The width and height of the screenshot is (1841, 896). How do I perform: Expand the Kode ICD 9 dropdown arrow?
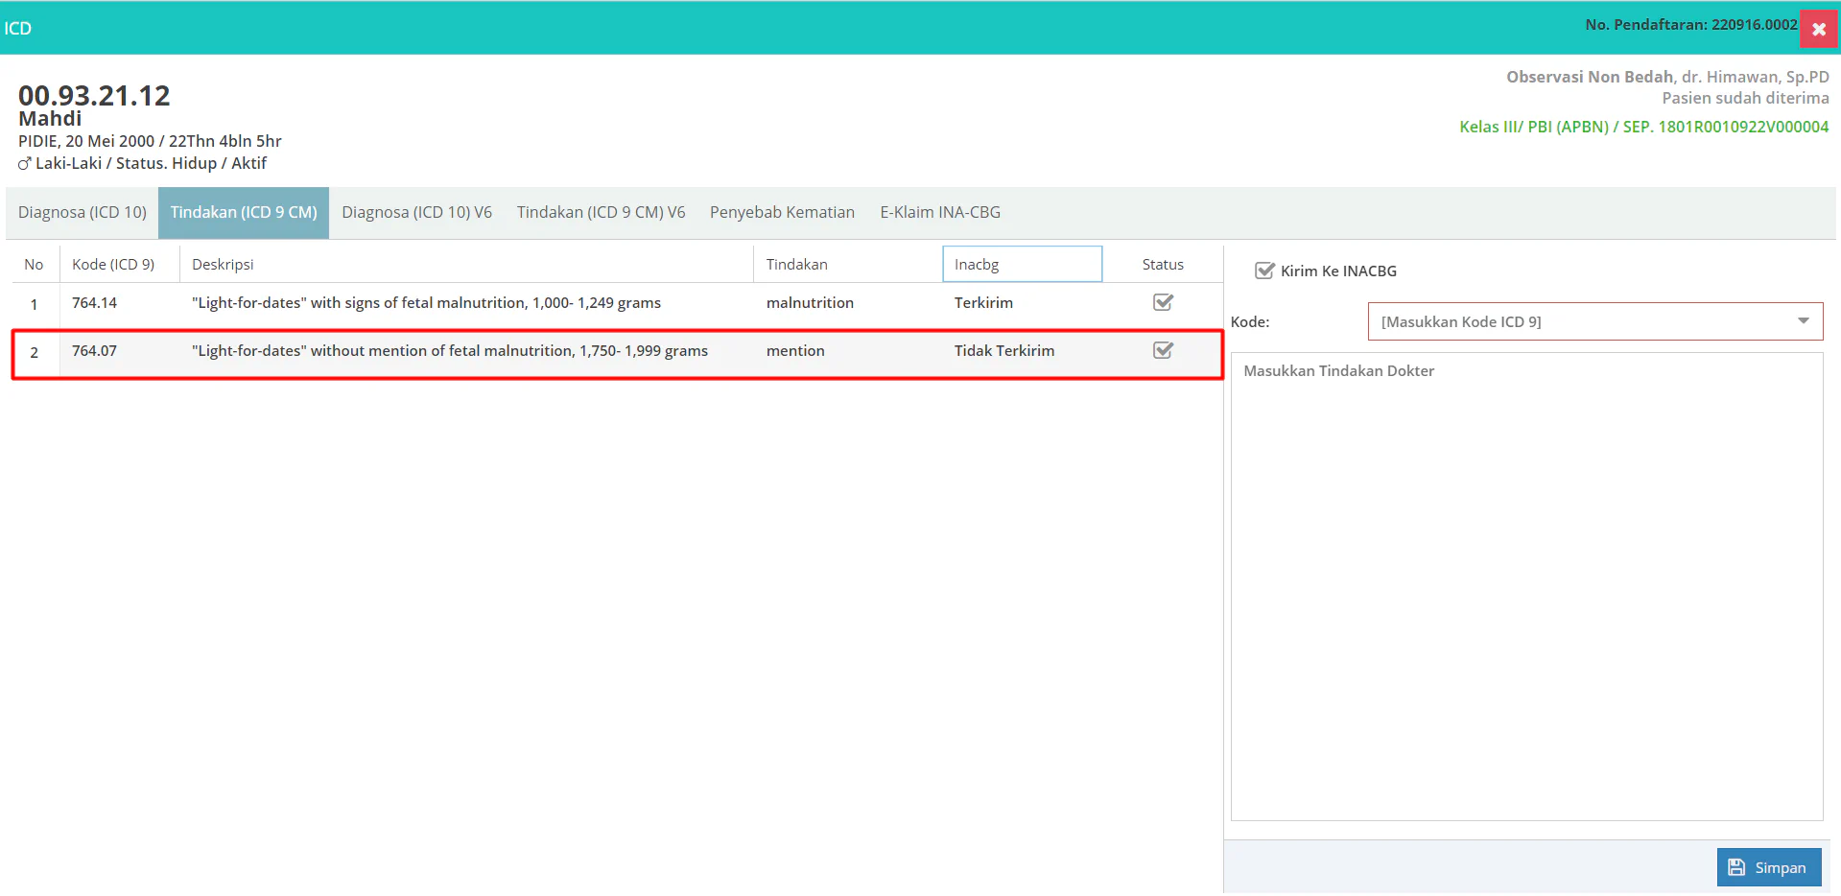point(1803,321)
